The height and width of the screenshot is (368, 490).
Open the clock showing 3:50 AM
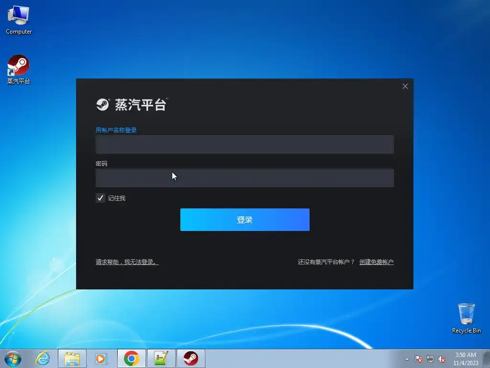coord(466,359)
